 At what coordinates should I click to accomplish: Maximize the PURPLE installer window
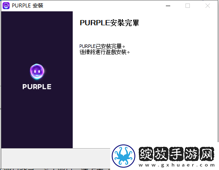[188, 6]
